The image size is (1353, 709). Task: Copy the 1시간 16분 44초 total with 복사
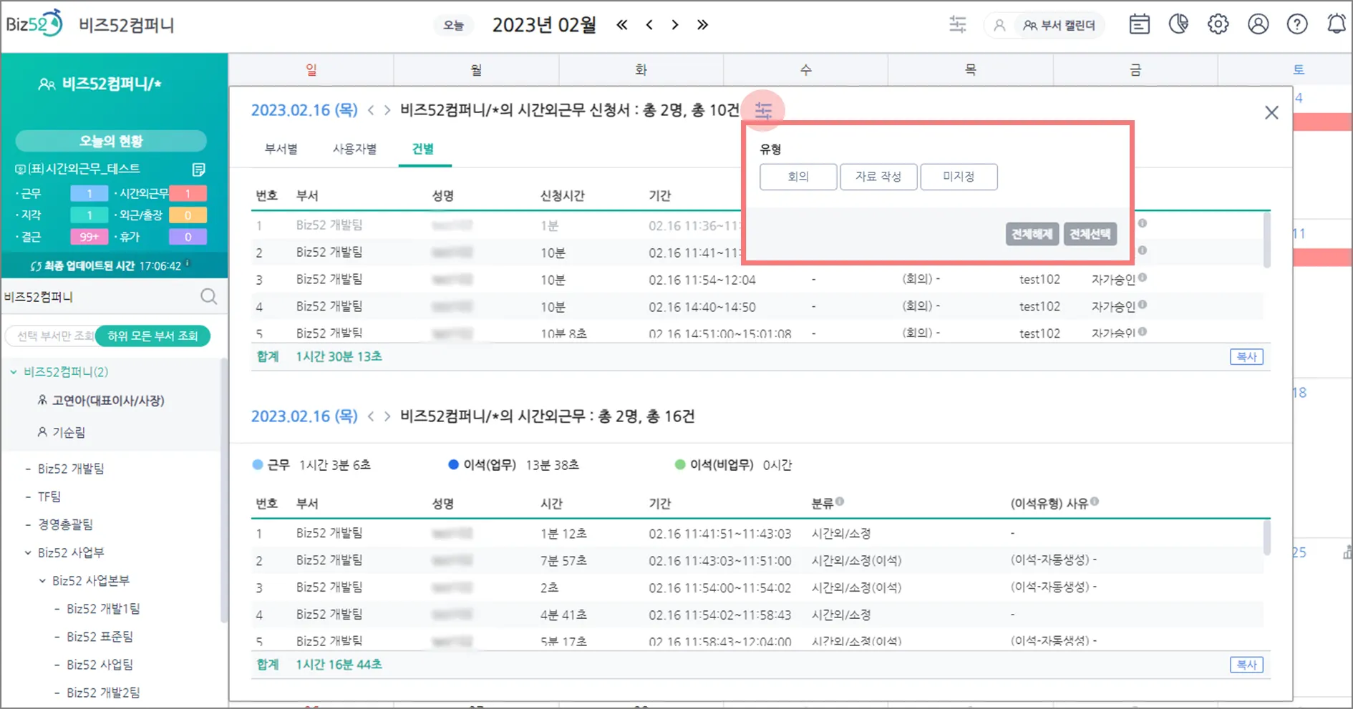pos(1246,665)
